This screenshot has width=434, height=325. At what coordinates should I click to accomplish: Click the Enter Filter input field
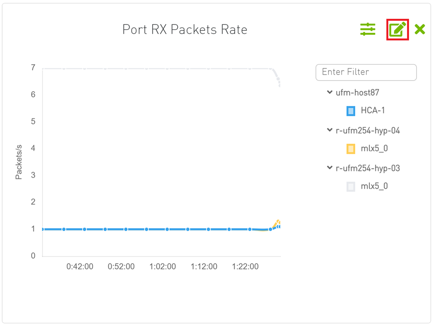[x=366, y=72]
